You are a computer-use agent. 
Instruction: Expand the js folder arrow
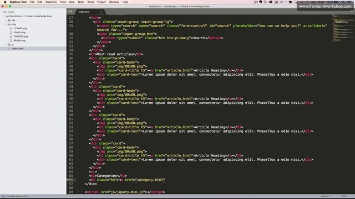[6, 45]
